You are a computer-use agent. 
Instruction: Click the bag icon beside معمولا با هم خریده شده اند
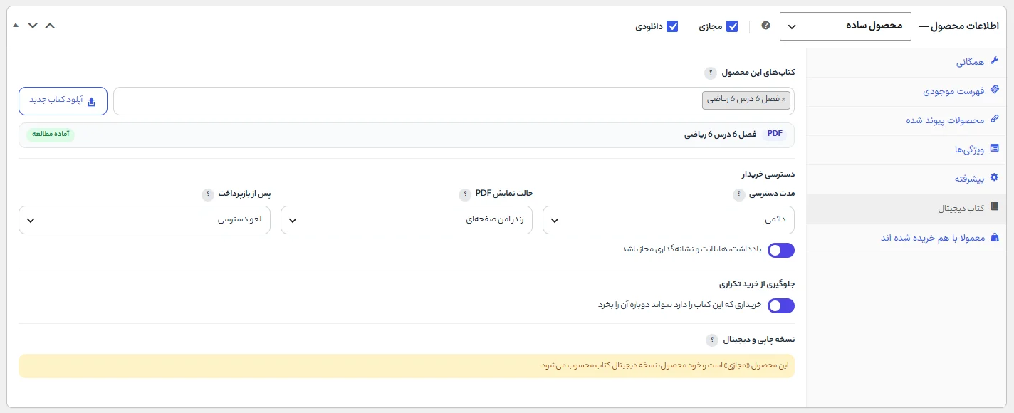point(995,237)
